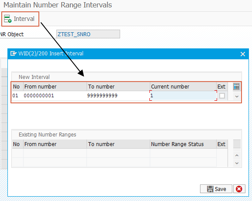Select Current number column header

pyautogui.click(x=183, y=87)
